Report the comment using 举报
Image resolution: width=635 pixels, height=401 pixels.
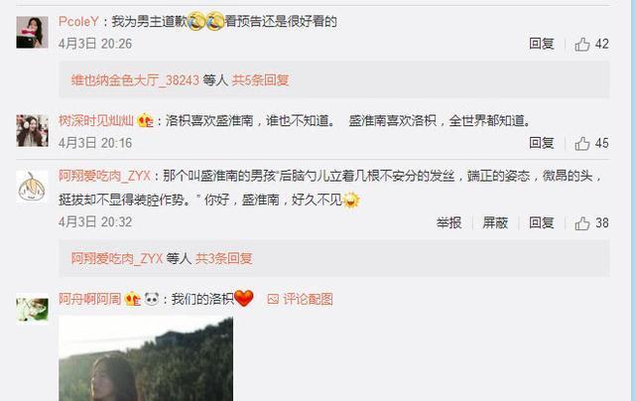coord(449,222)
